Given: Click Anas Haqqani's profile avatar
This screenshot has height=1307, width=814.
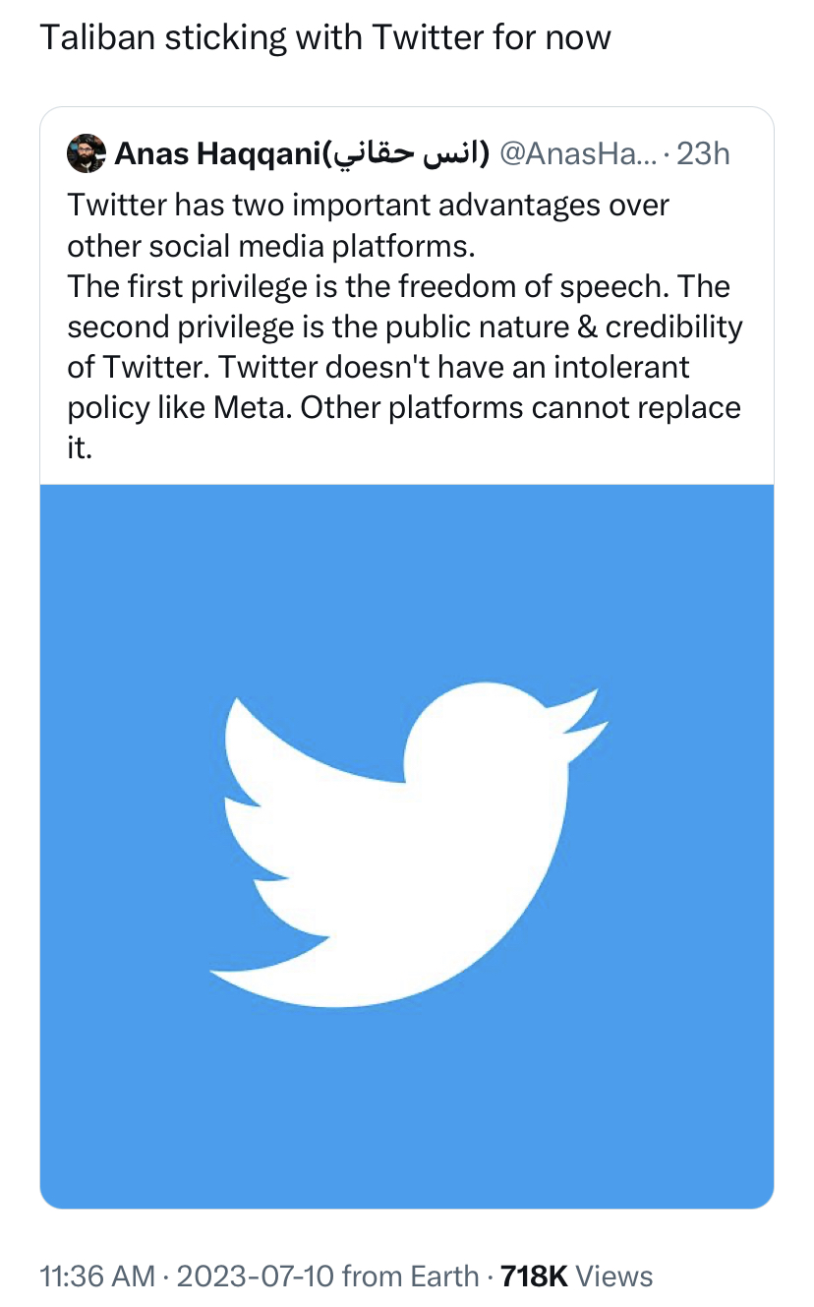Looking at the screenshot, I should coord(86,153).
